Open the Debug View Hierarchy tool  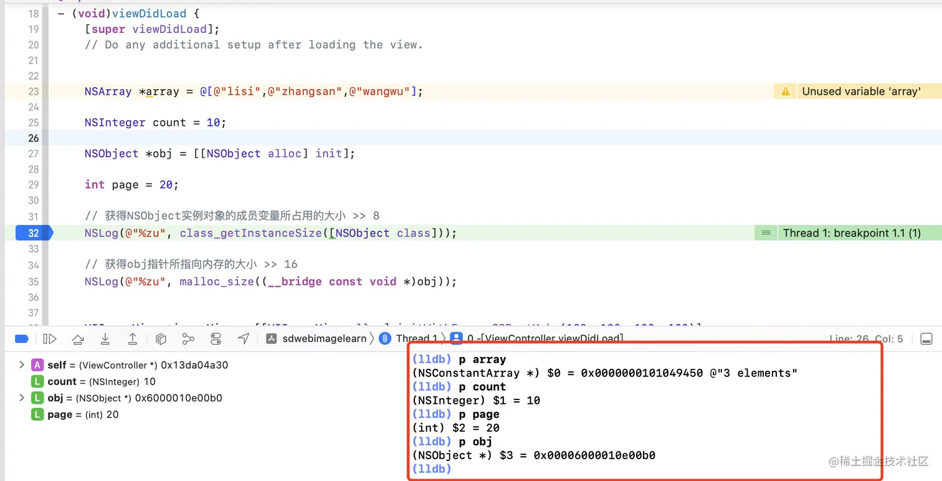pos(161,339)
